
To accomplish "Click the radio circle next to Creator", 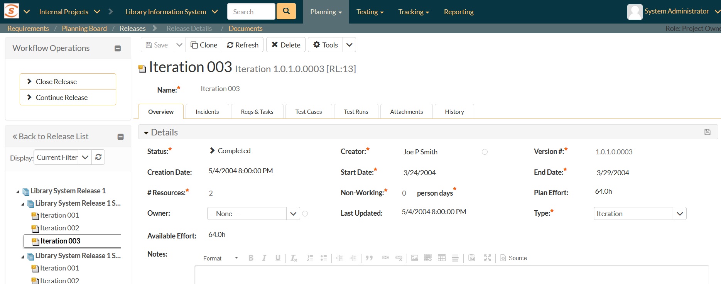I will coord(485,152).
